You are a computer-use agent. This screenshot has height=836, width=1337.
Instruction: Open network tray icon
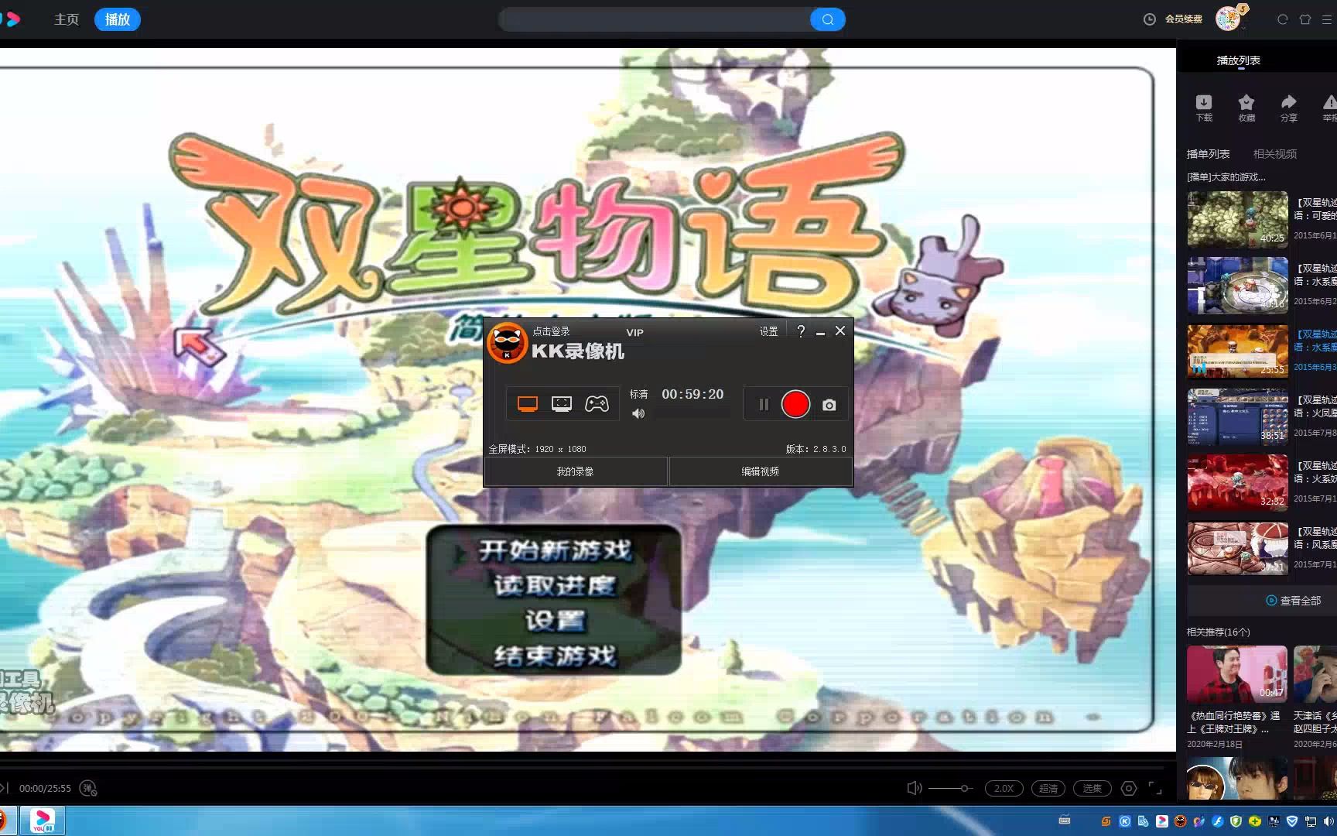(1311, 821)
